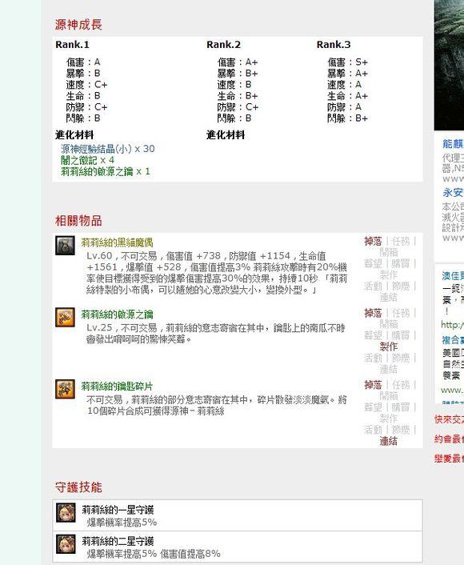Select 掉落 tab for 莉莉絲的啟源之鑰
Viewport: 464px width, 565px height.
click(373, 313)
